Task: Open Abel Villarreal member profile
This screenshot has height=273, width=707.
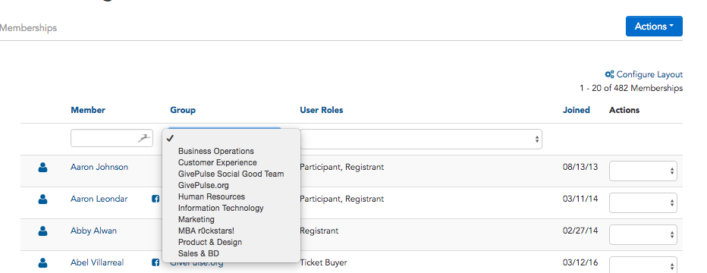Action: coord(97,262)
